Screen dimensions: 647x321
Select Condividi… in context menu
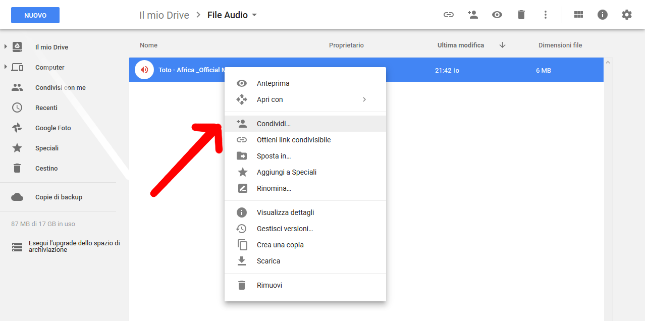click(x=274, y=124)
